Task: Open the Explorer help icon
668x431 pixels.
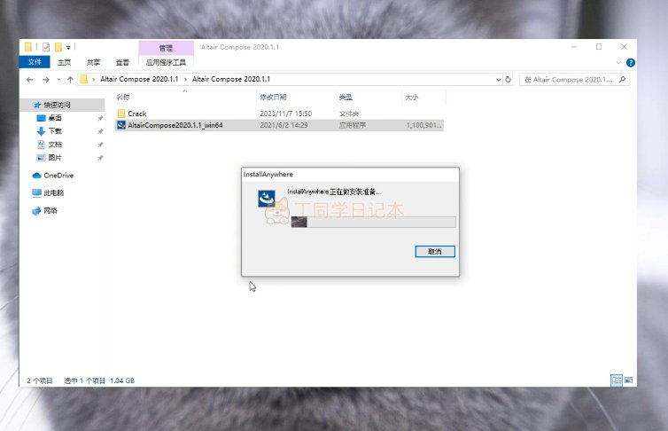Action: [631, 63]
